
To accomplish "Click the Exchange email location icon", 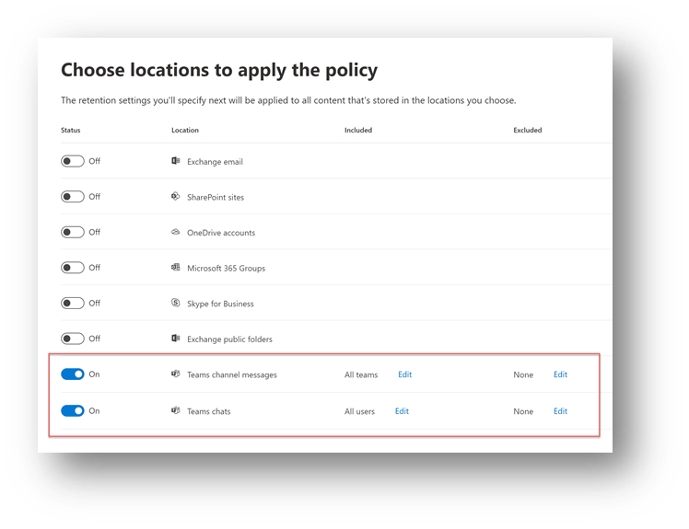I will click(x=175, y=161).
